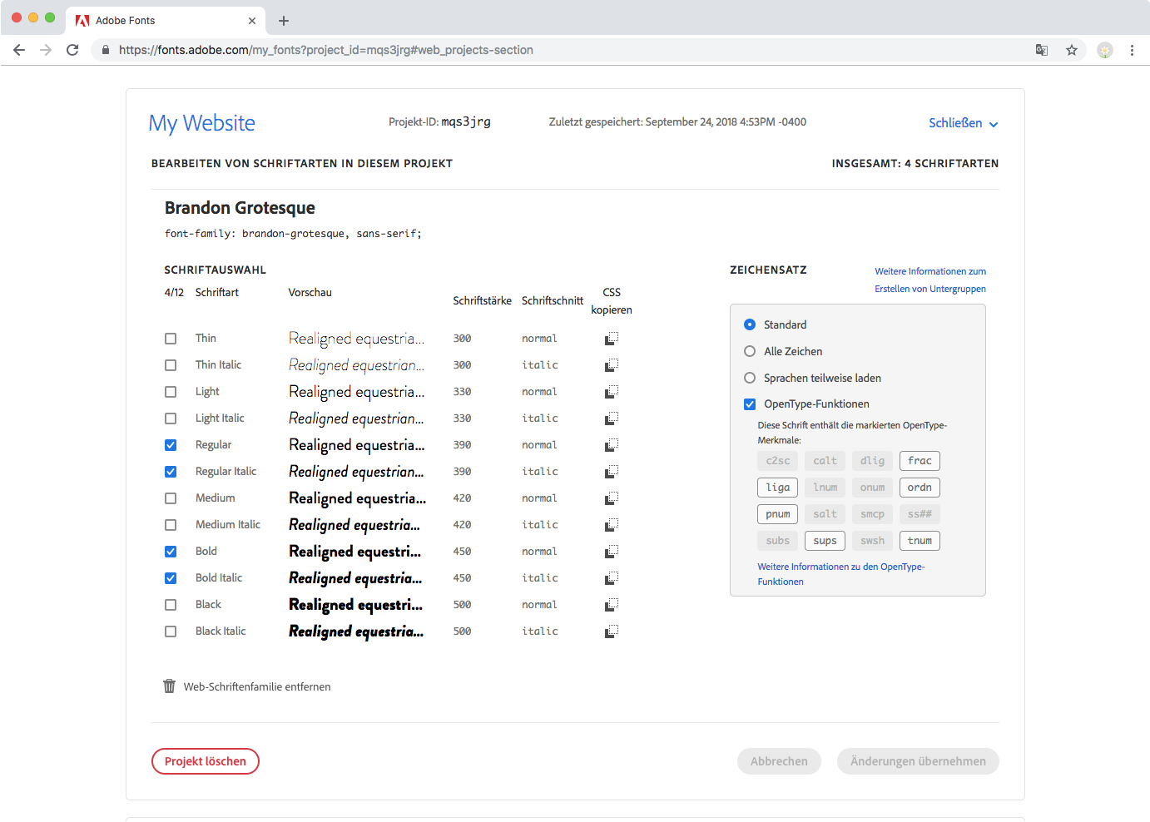
Task: Copy CSS for Black Italic font
Action: click(612, 631)
